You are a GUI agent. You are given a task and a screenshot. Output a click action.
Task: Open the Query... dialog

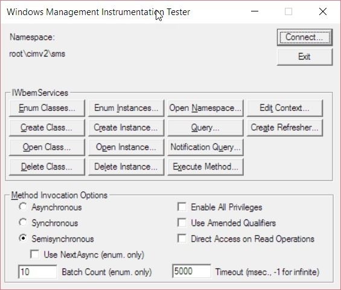[x=205, y=128]
